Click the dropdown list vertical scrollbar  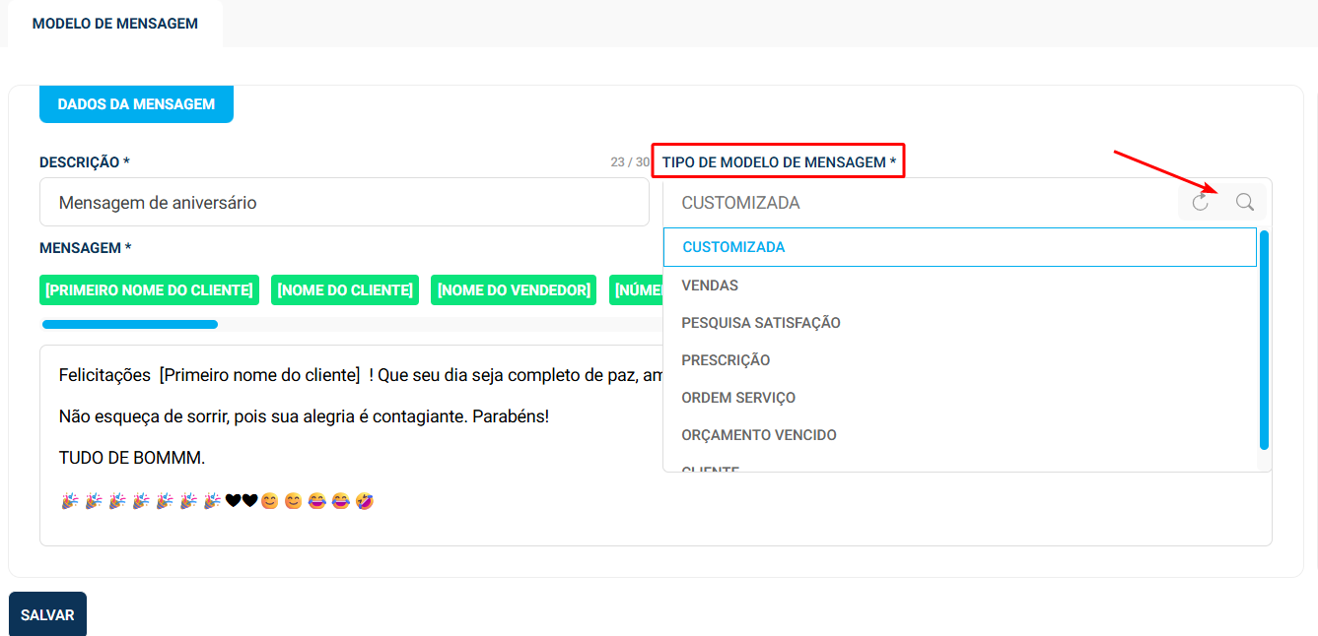click(1264, 340)
